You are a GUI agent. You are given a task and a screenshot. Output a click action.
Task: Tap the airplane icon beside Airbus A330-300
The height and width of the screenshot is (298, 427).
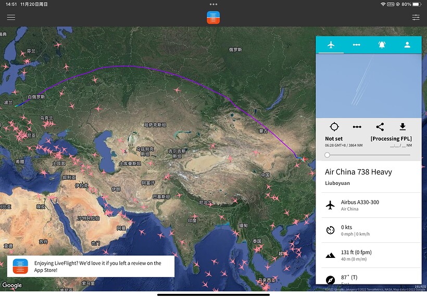(x=330, y=205)
